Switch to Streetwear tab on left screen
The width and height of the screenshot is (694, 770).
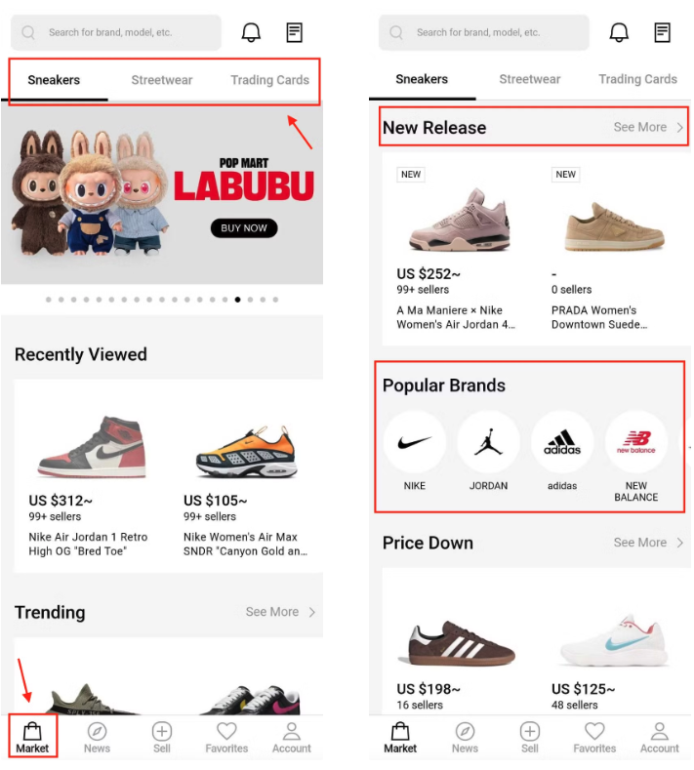coord(162,80)
